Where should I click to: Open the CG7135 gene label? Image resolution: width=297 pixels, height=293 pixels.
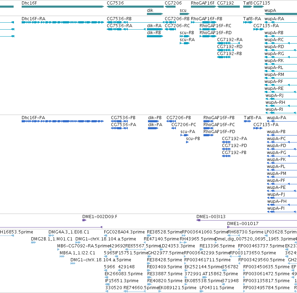[262, 3]
